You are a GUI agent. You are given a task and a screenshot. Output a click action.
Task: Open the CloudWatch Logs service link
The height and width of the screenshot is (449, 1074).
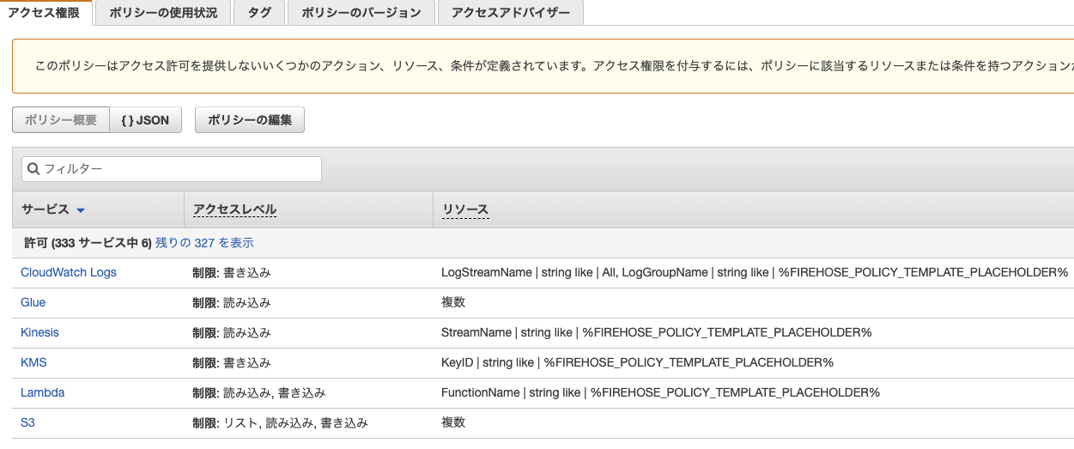[69, 272]
